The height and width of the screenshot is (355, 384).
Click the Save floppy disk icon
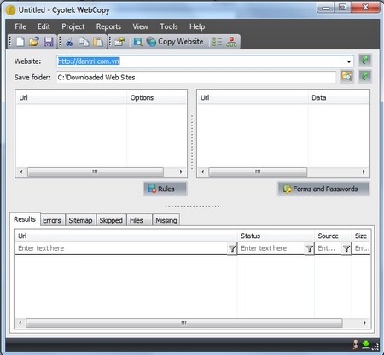(49, 42)
